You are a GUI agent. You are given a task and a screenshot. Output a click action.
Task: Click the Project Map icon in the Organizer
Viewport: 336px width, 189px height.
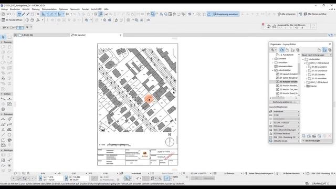click(x=282, y=50)
